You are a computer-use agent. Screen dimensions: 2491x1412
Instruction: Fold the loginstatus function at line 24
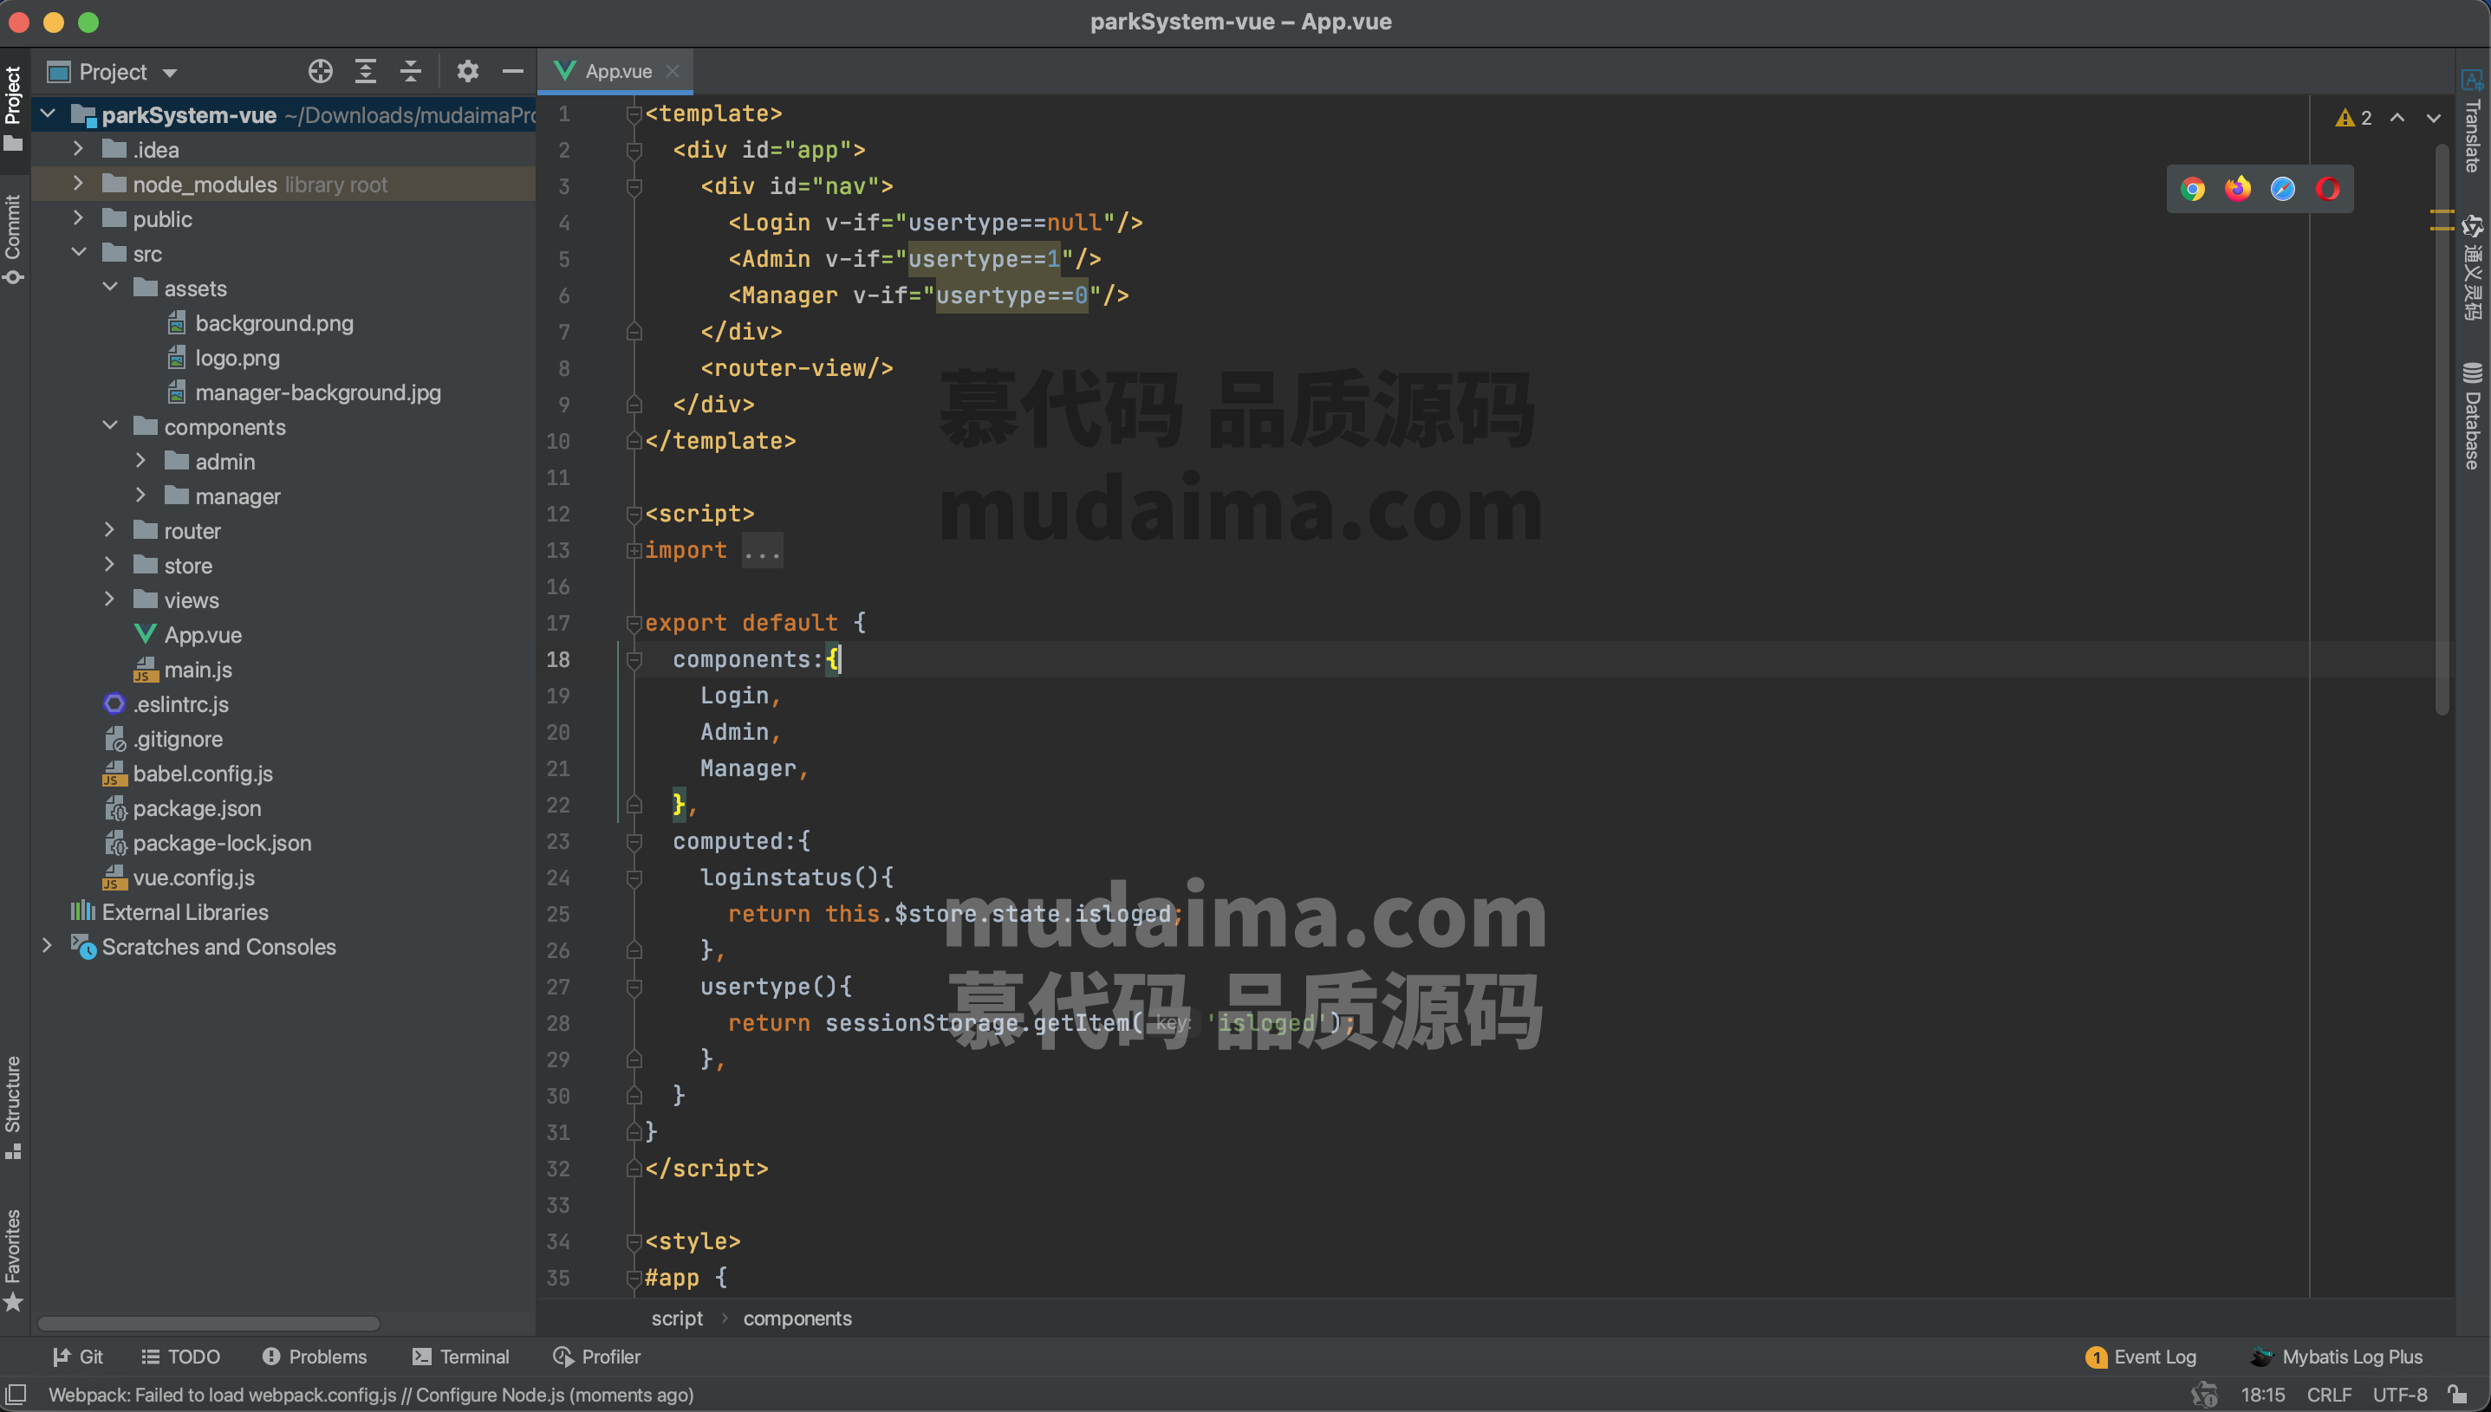tap(634, 878)
